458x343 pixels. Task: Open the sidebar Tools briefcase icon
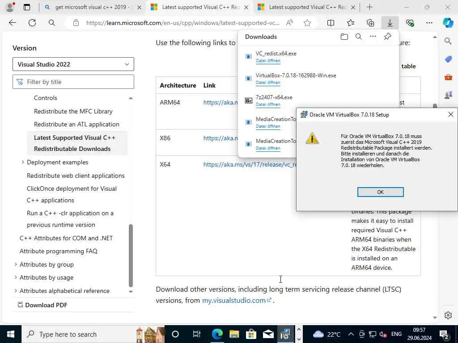tap(448, 77)
